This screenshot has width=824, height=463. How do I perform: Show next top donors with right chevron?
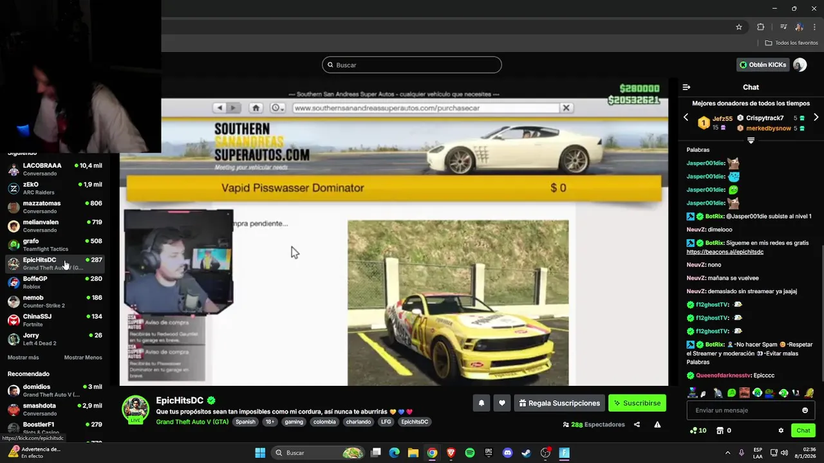(x=816, y=118)
